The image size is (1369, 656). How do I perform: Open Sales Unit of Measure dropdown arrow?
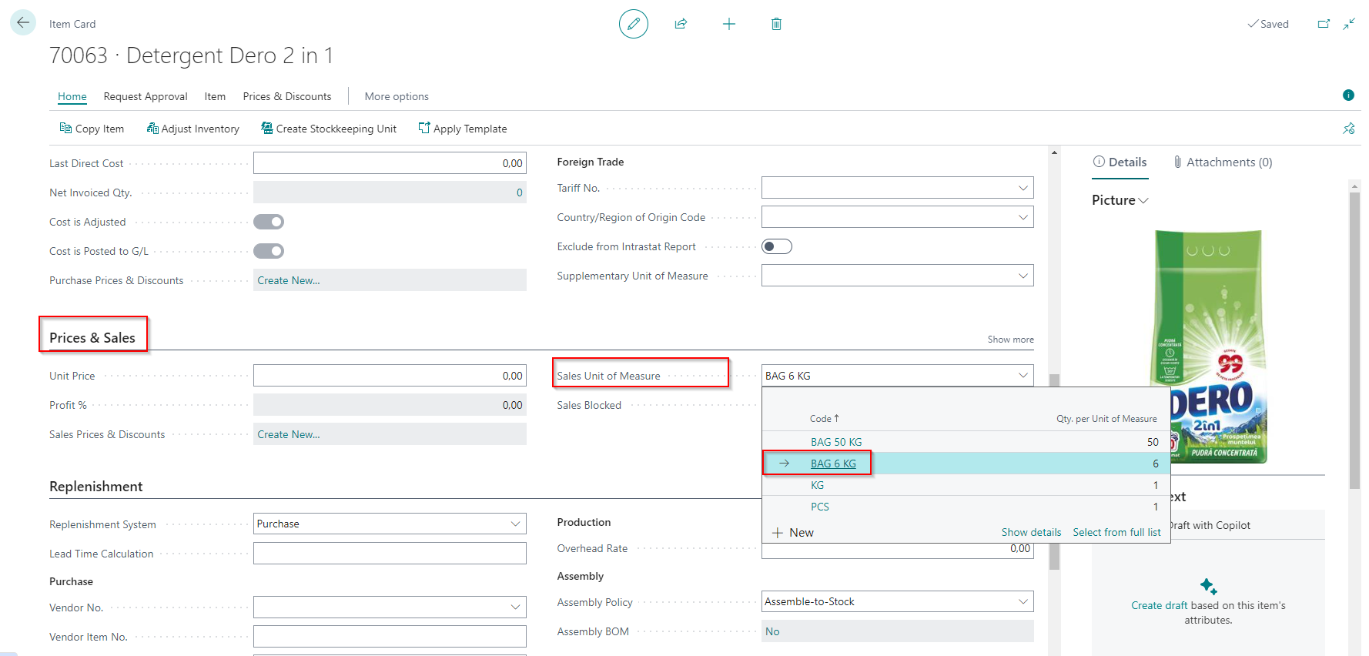1023,376
